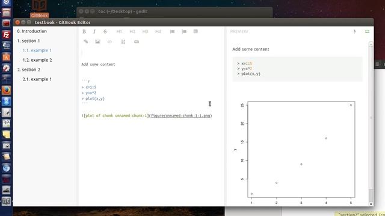Click the gedit 'toc' window title bar

pos(174,11)
